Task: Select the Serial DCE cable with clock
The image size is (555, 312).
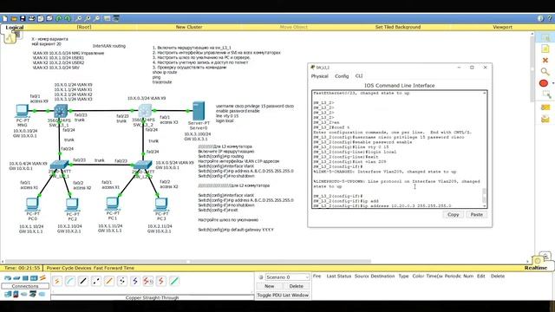Action: coord(148,281)
